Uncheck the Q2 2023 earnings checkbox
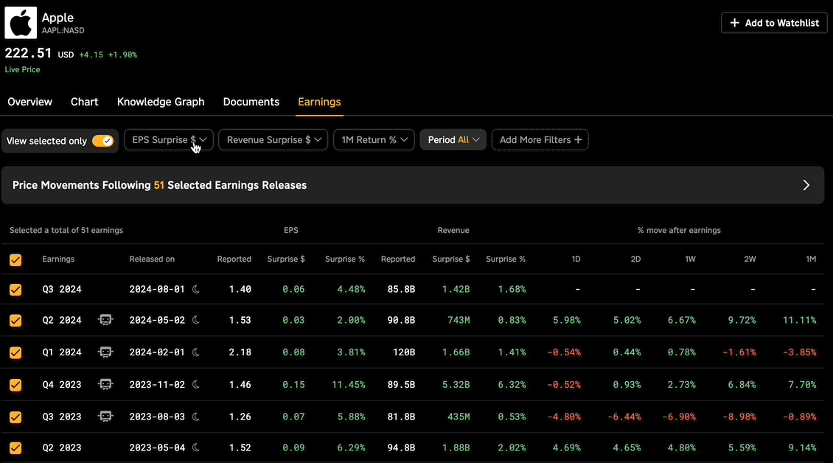This screenshot has height=463, width=833. pos(15,448)
